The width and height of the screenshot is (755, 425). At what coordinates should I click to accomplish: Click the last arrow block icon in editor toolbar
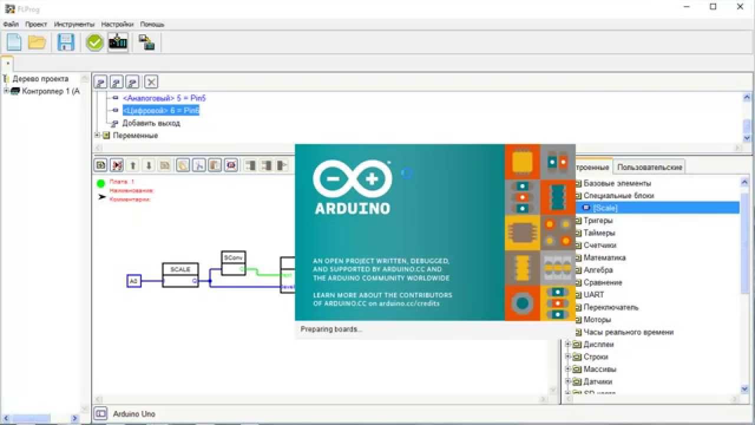click(x=283, y=165)
